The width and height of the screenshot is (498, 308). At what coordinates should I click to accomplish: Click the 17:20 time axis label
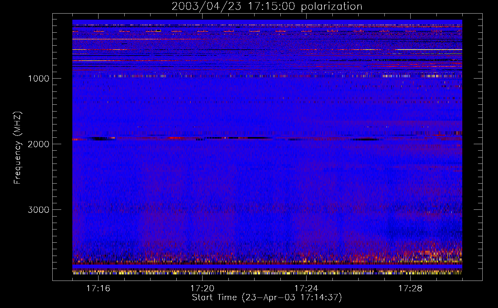pyautogui.click(x=202, y=289)
